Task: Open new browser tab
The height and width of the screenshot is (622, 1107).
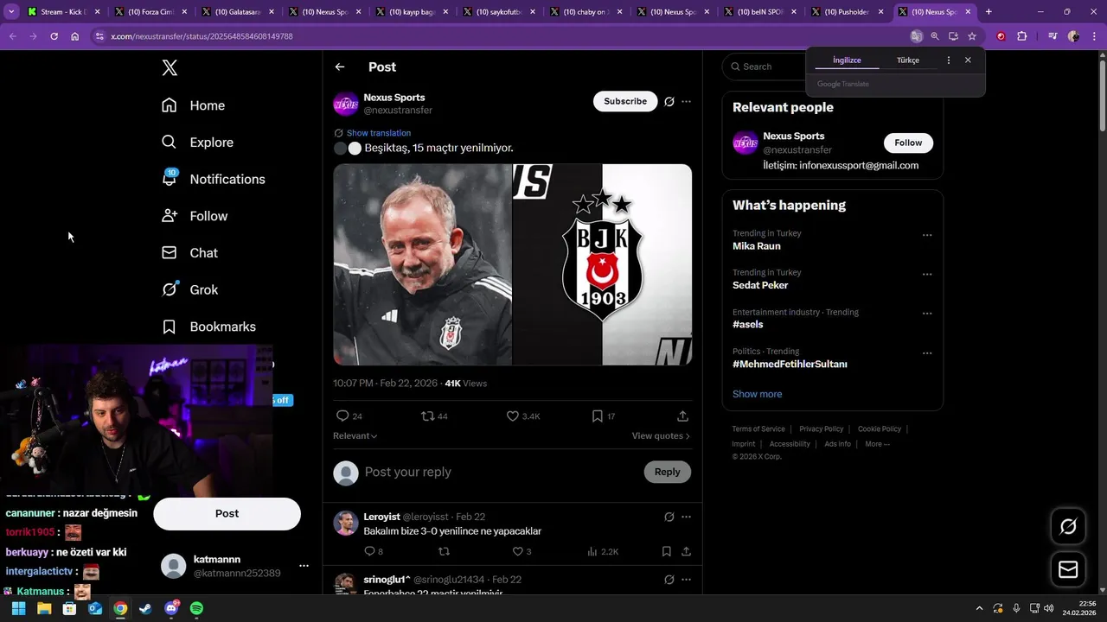Action: 989,12
